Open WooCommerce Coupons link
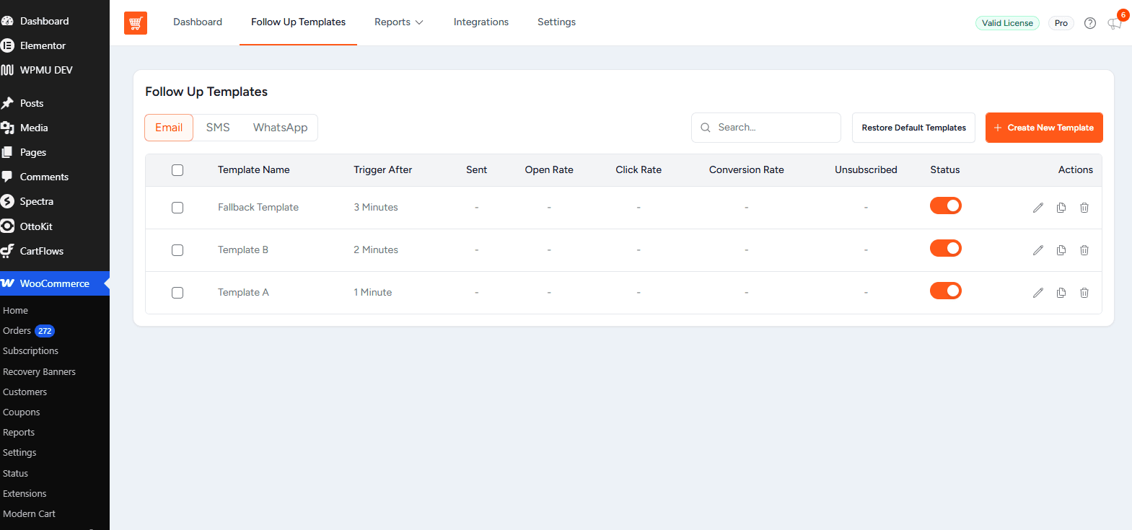The height and width of the screenshot is (530, 1132). [x=21, y=412]
